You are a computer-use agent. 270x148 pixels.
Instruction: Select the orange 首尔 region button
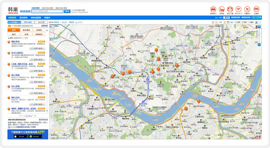pos(14,30)
